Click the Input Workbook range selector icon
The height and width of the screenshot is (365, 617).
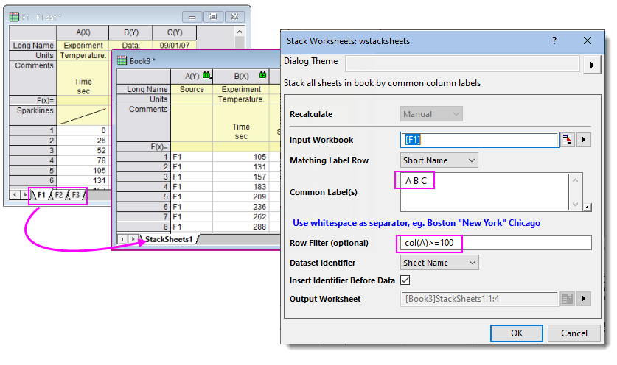coord(568,140)
